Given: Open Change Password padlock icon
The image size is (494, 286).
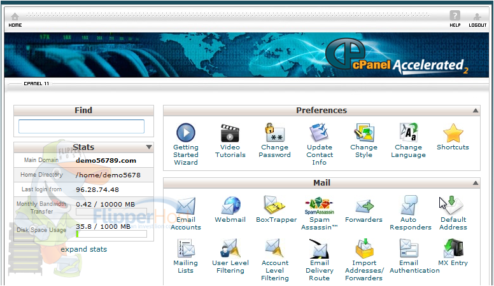Looking at the screenshot, I should pyautogui.click(x=274, y=132).
